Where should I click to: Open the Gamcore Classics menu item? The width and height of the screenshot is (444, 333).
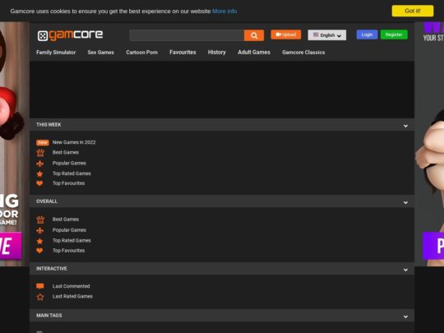pos(303,53)
